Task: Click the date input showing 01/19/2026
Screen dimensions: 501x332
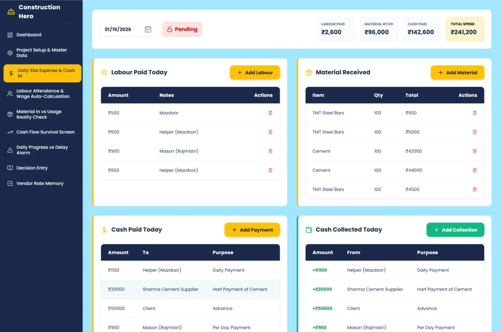Action: click(122, 29)
